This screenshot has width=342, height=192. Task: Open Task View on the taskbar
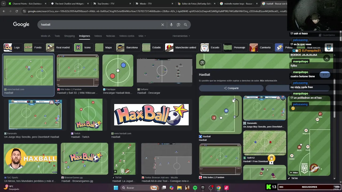tap(164, 188)
